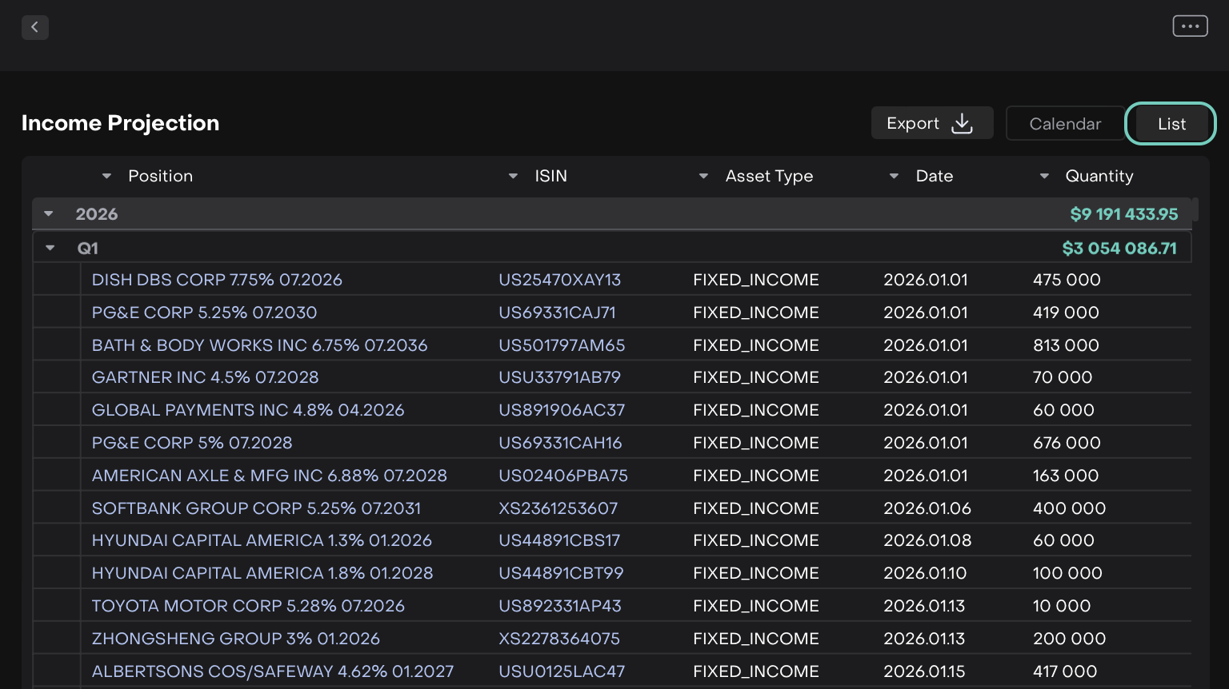Collapse the 2026 year group

[x=49, y=214]
